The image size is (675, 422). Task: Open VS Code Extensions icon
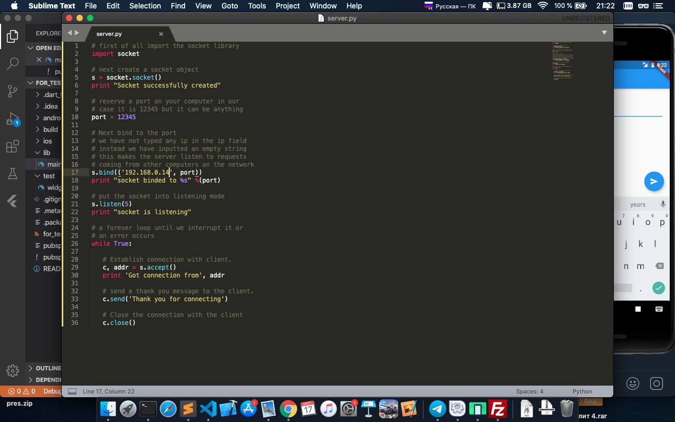point(12,146)
